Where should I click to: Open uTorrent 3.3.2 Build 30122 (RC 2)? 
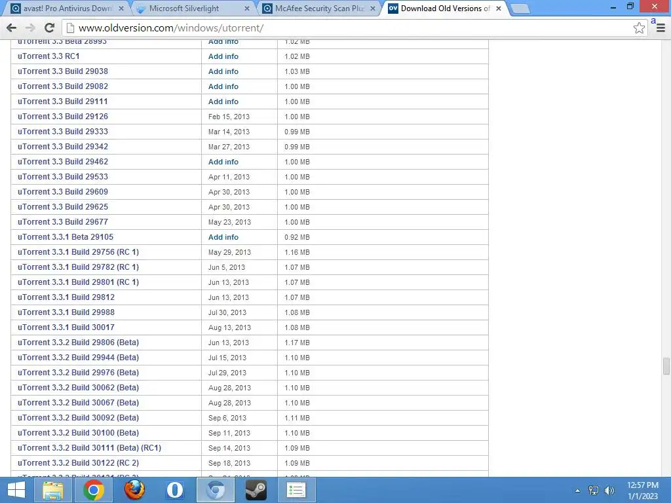pos(79,463)
